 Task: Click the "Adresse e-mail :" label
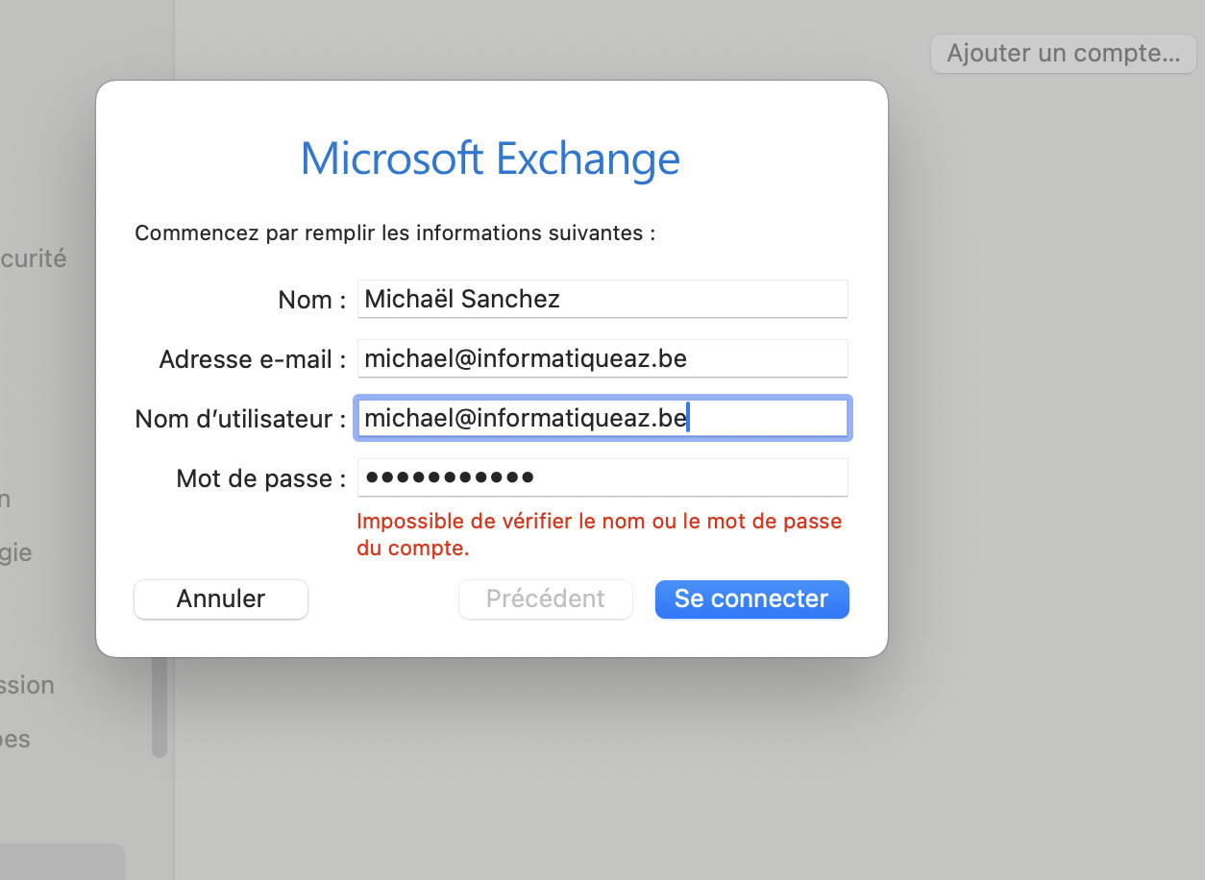click(252, 359)
